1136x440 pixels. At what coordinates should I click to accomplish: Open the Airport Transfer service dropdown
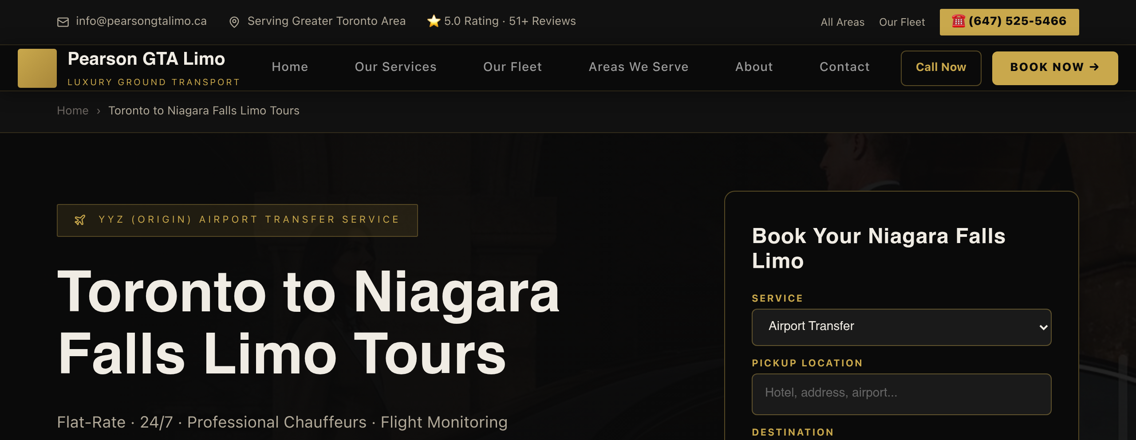point(901,327)
